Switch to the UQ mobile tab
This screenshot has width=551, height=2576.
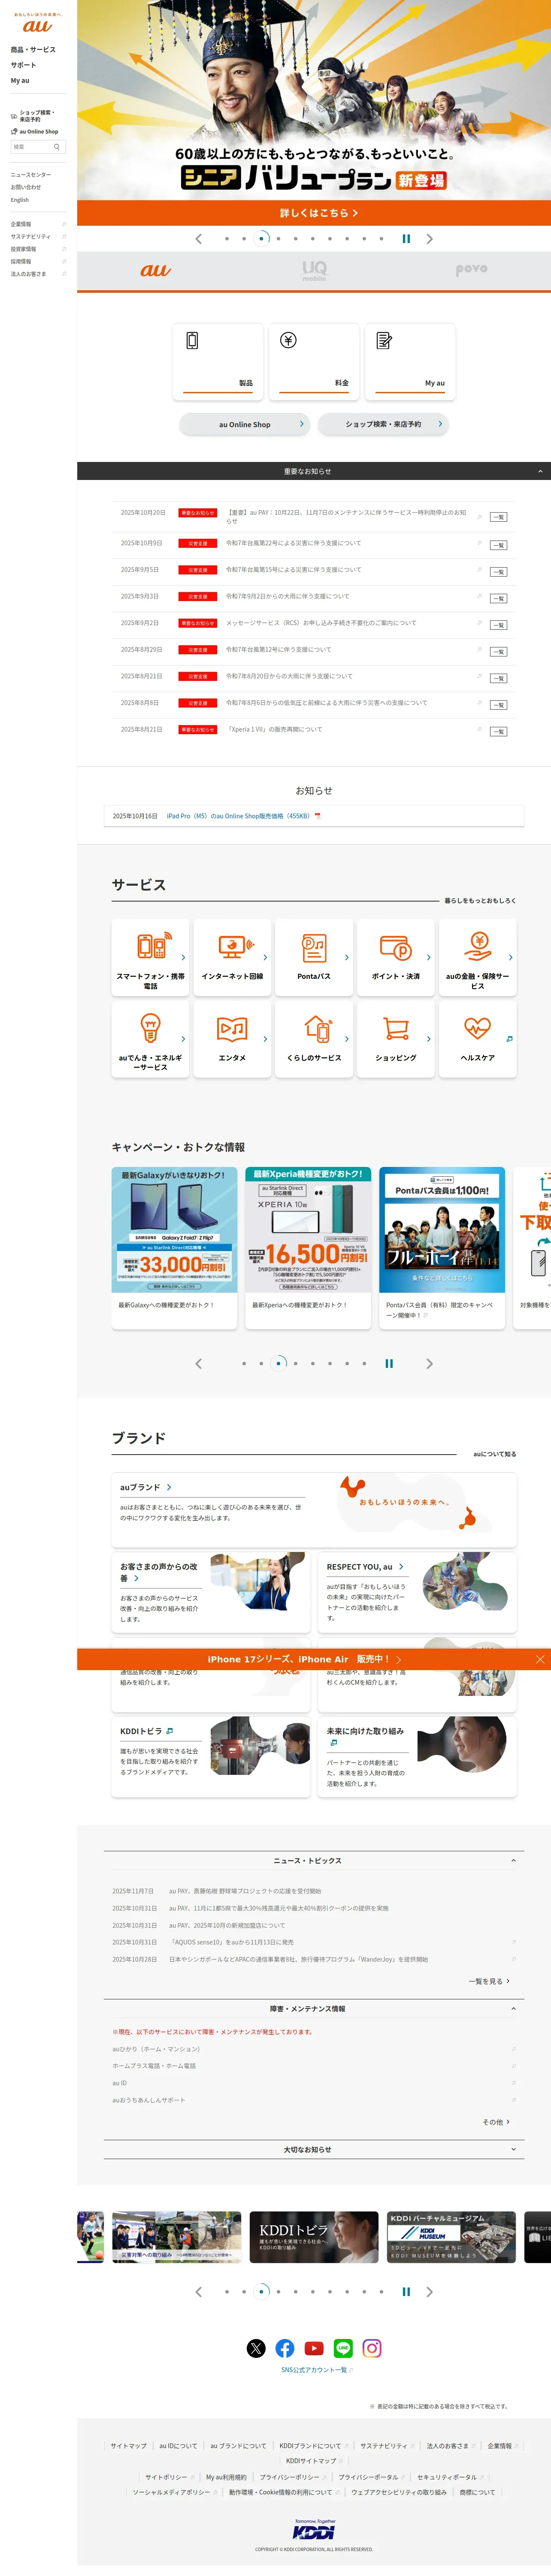click(314, 270)
